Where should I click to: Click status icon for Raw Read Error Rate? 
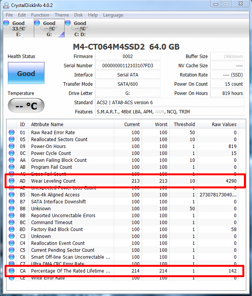(x=12, y=132)
